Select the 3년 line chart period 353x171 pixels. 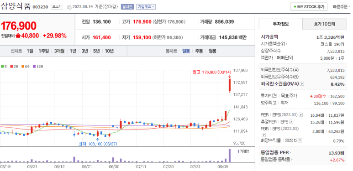(84, 51)
